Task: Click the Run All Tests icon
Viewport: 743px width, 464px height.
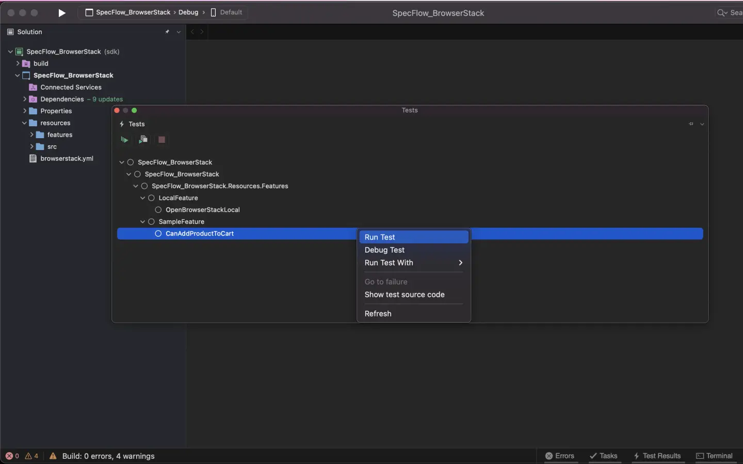Action: click(124, 140)
